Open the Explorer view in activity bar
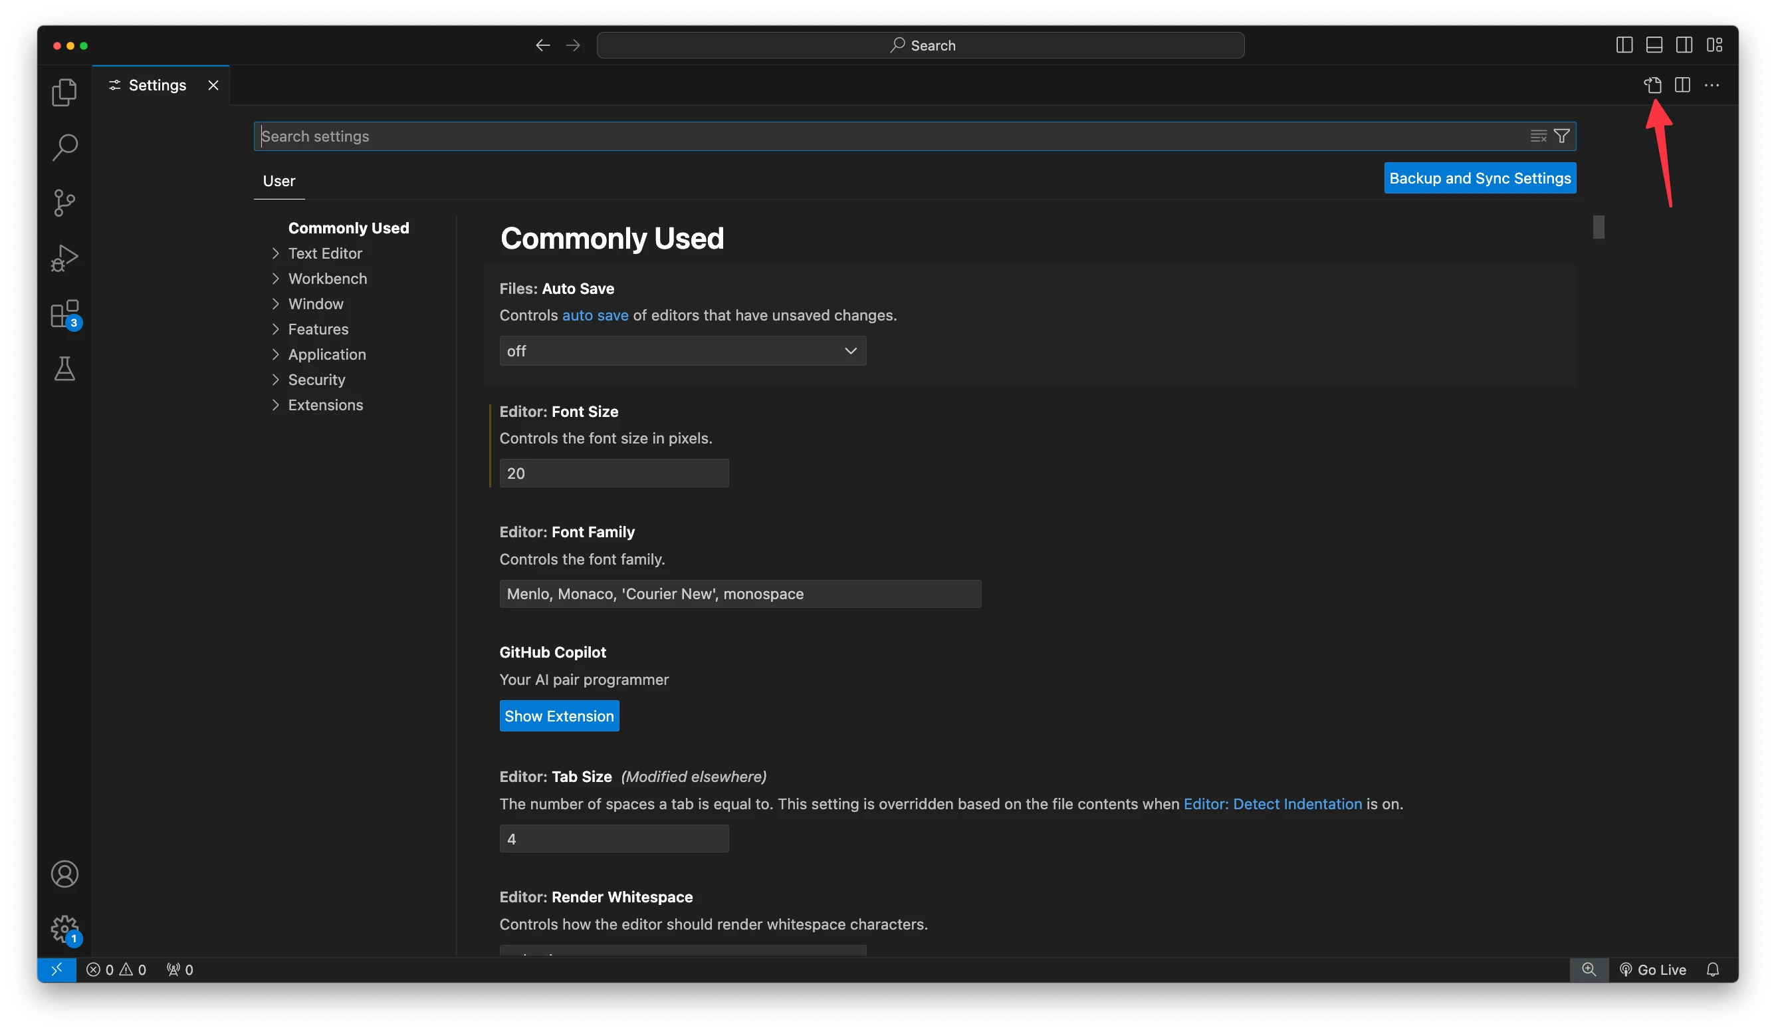Image resolution: width=1776 pixels, height=1032 pixels. (x=64, y=92)
